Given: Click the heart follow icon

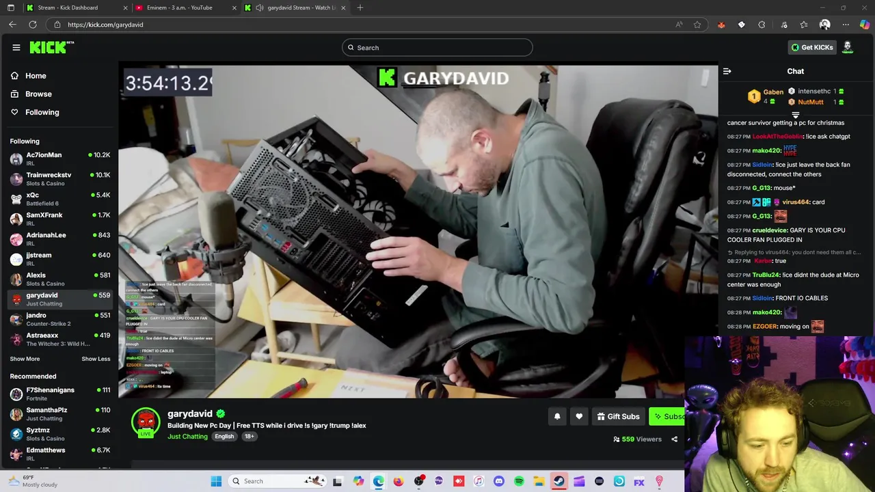Looking at the screenshot, I should pyautogui.click(x=579, y=416).
